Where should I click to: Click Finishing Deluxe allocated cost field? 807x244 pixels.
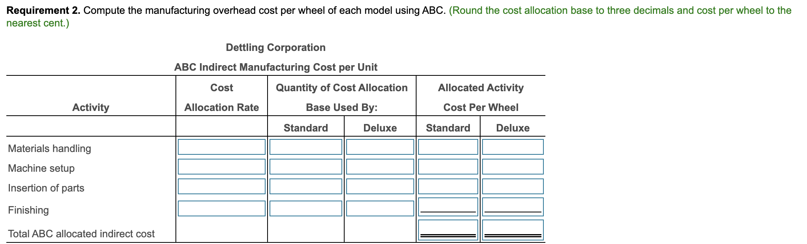pos(512,206)
